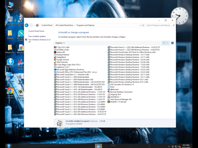Select the qBittorrent program entry
Screen dimensions: 198x148
click(x=113, y=89)
